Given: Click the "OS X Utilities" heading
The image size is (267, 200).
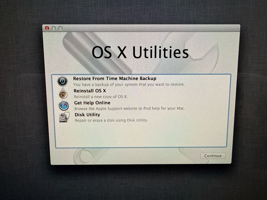Looking at the screenshot, I should point(140,53).
